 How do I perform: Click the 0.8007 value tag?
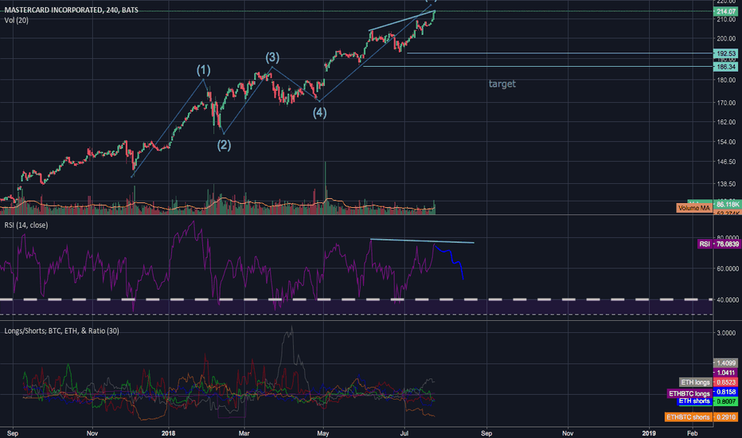(x=725, y=401)
